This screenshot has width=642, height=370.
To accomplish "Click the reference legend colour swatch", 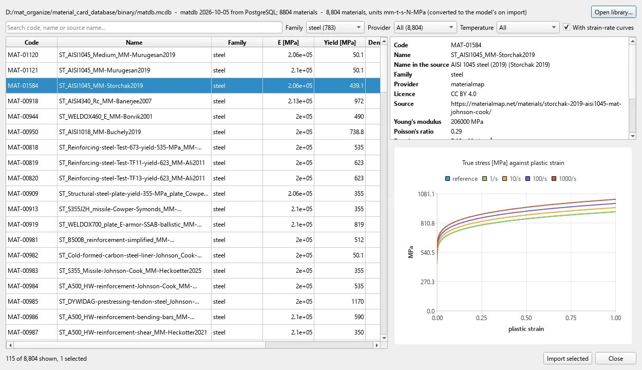I will 448,179.
